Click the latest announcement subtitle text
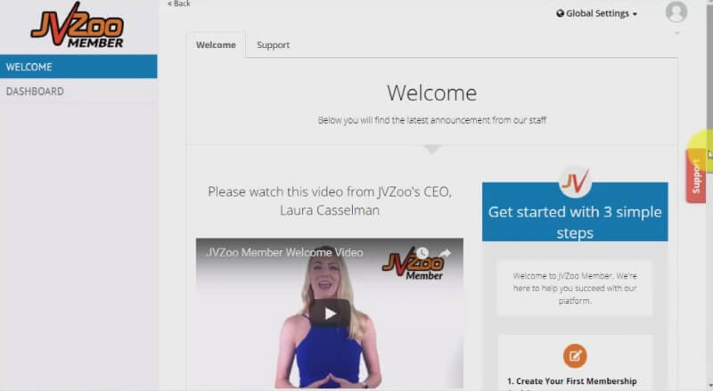This screenshot has width=713, height=391. [x=432, y=120]
